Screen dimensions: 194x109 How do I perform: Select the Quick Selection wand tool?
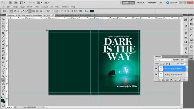click(3, 30)
